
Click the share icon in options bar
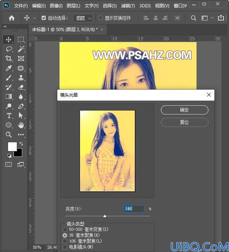(x=221, y=18)
